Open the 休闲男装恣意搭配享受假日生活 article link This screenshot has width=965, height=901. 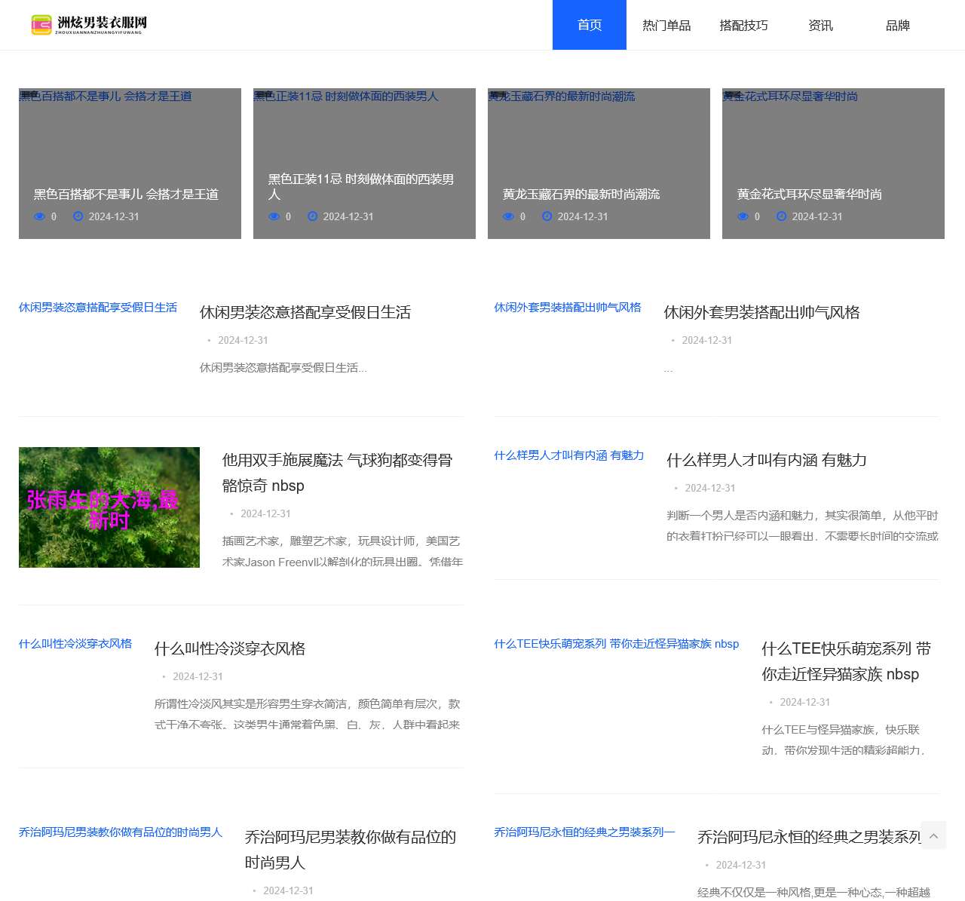[98, 308]
